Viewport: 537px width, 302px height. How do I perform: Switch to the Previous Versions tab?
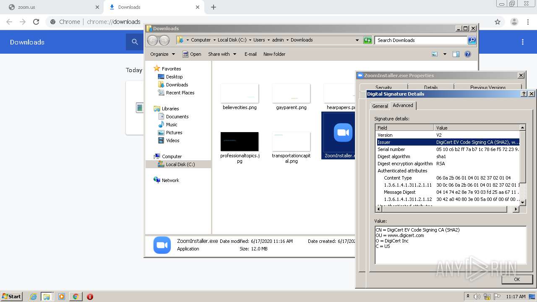pos(487,87)
